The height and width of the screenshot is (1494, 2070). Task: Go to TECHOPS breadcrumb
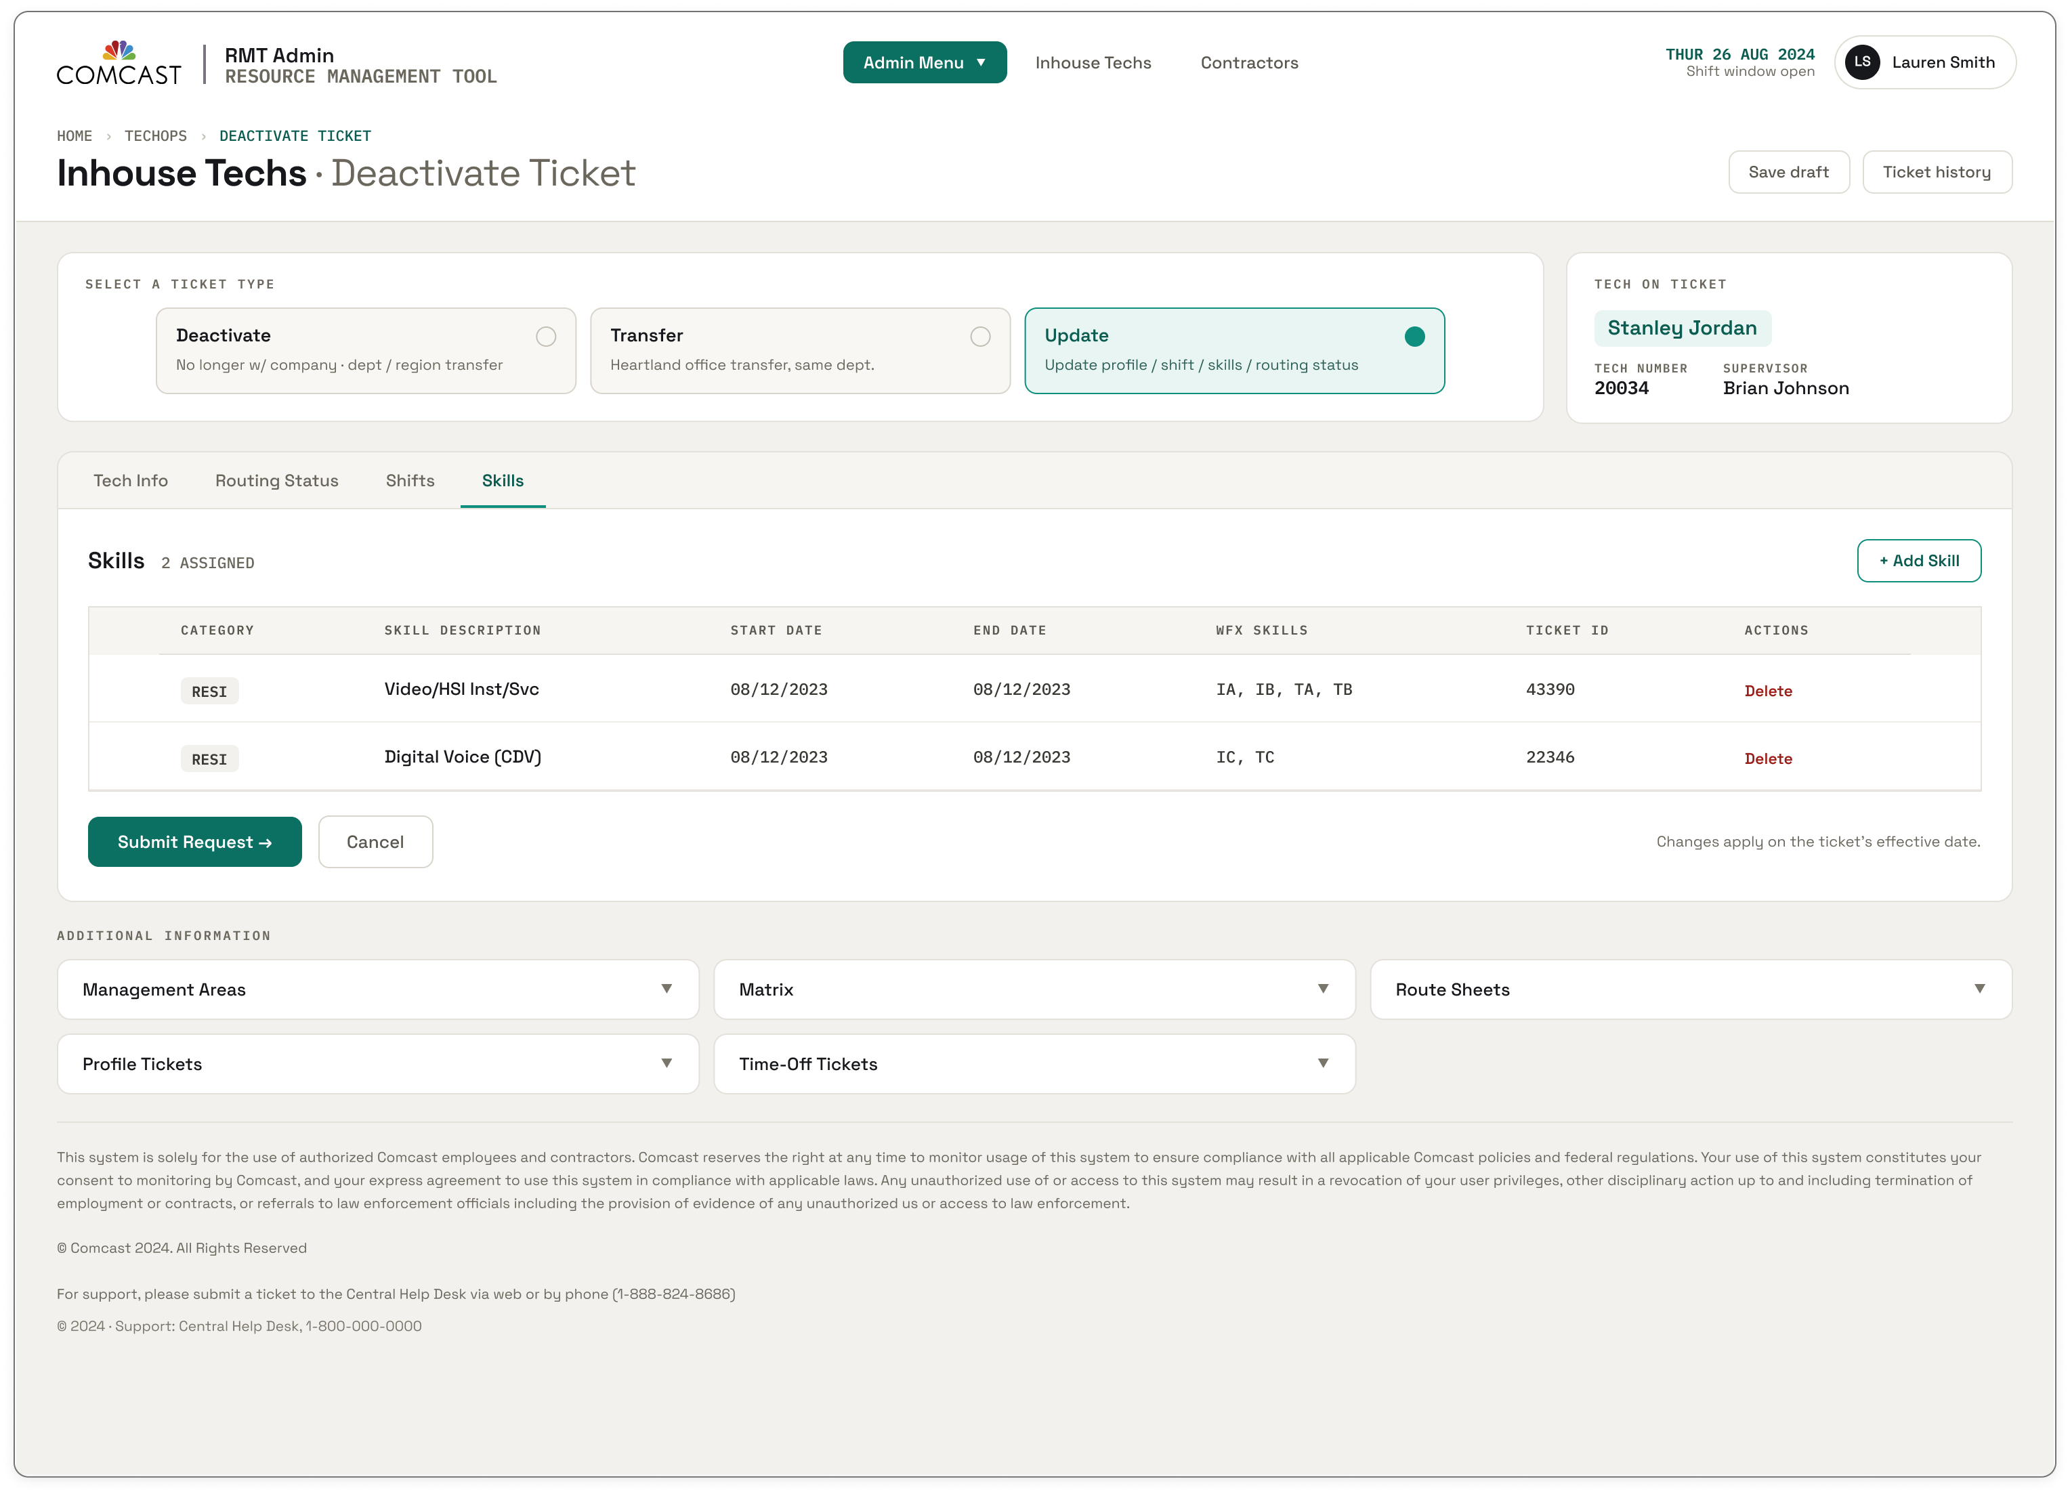coord(156,136)
